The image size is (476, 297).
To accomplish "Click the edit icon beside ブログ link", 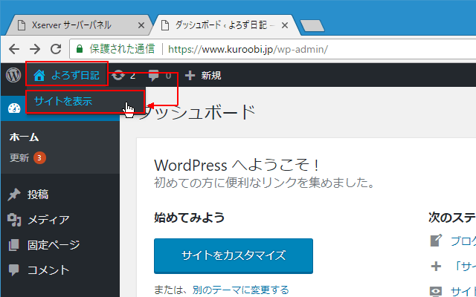I will coord(437,241).
